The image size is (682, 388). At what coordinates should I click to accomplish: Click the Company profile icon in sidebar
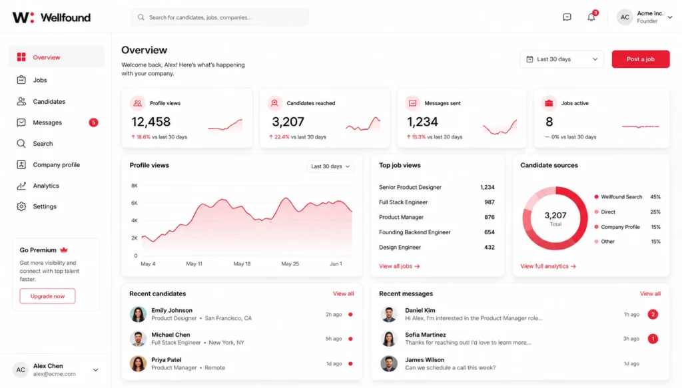(x=21, y=164)
